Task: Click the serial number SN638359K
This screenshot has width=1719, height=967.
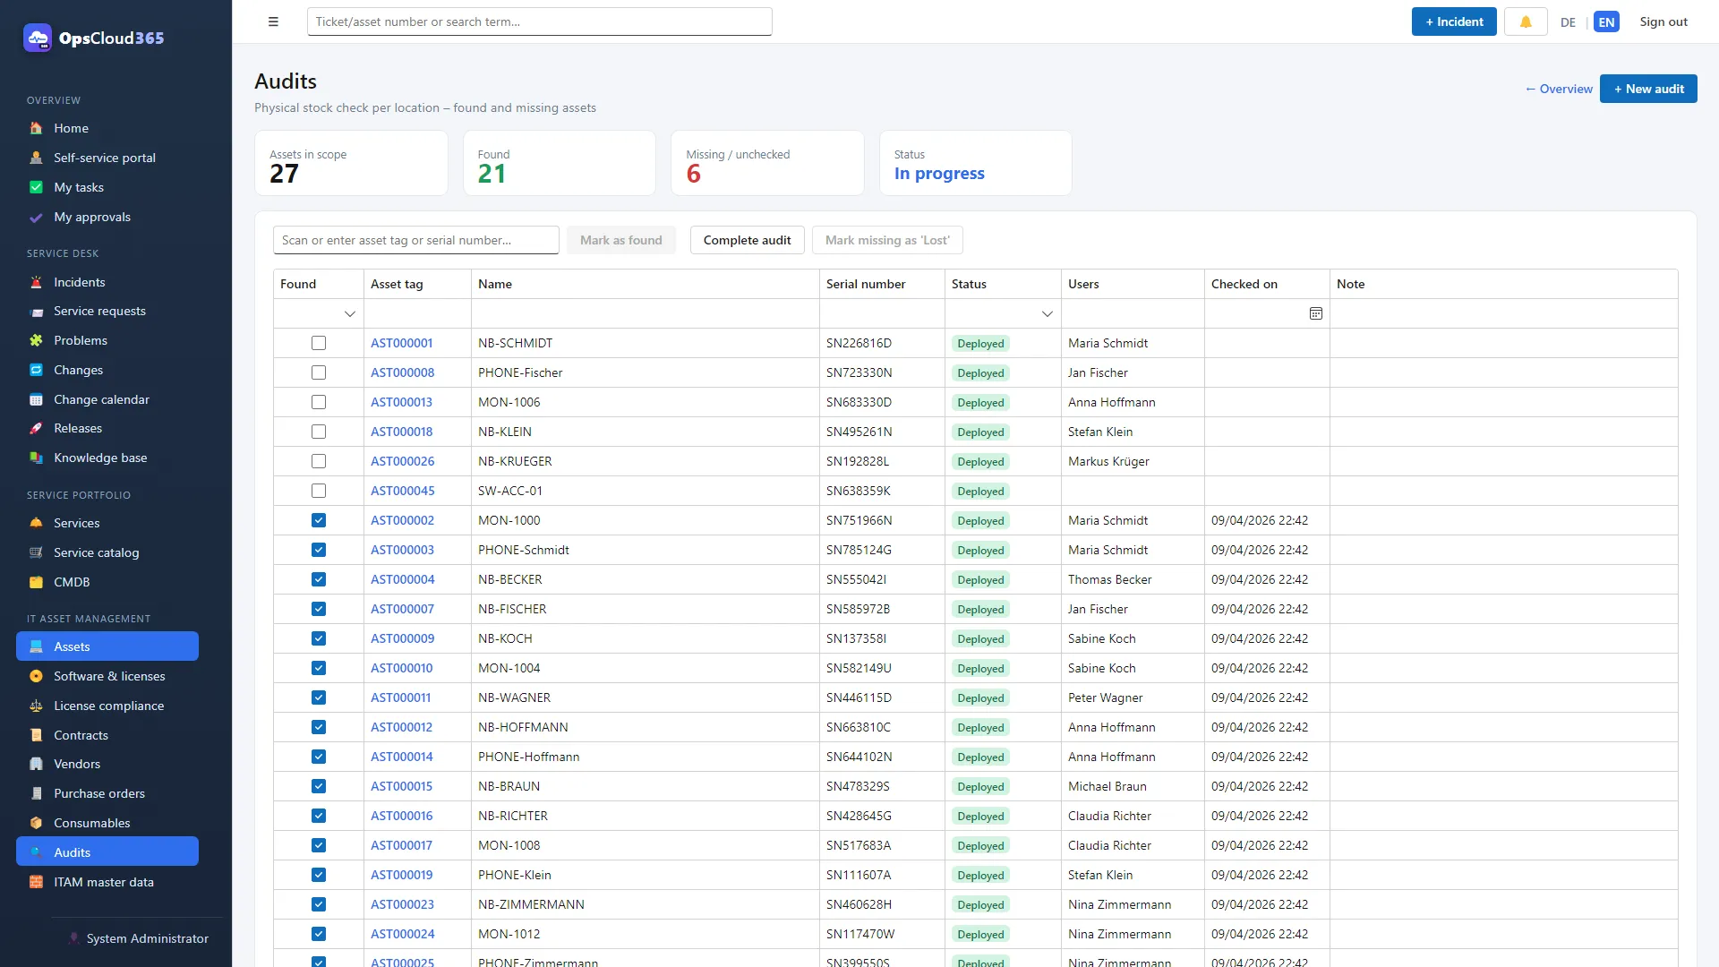Action: (858, 491)
